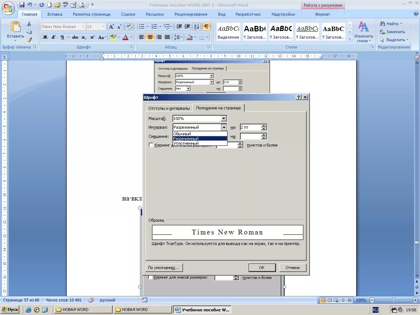This screenshot has height=315, width=420.
Task: Save document via Quick Access toolbar
Action: pos(22,5)
